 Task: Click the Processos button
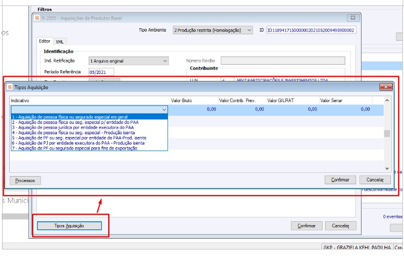click(25, 180)
